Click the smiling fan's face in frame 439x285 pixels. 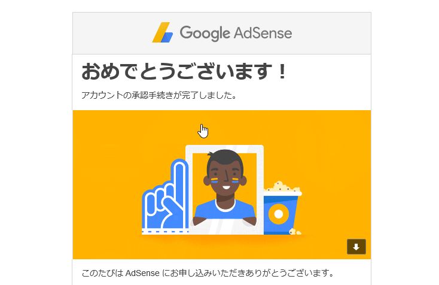225,178
